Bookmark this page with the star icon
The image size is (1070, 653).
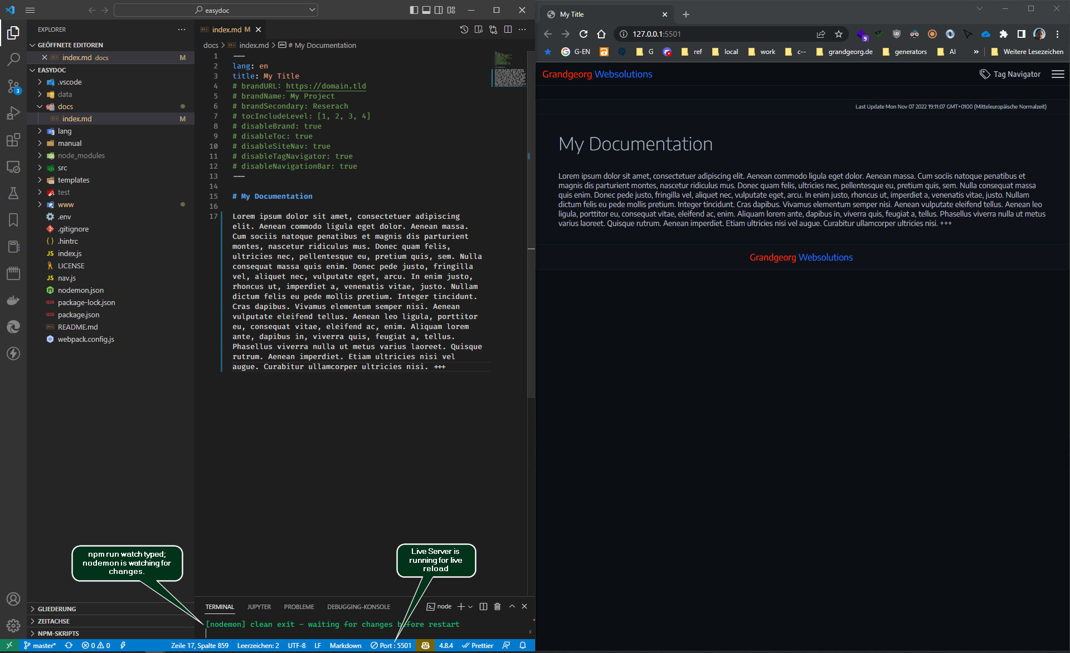click(839, 34)
